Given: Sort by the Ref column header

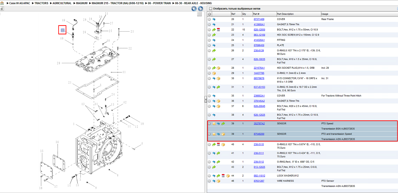Looking at the screenshot, I should (233, 14).
